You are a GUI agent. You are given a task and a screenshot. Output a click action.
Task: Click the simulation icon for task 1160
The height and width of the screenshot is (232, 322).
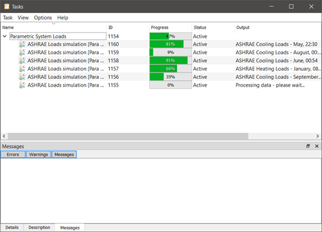pyautogui.click(x=22, y=44)
